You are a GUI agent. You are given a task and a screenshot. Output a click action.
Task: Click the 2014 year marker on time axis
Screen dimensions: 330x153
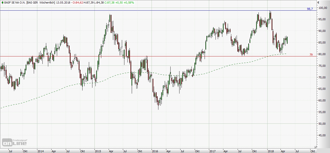click(x=40, y=151)
